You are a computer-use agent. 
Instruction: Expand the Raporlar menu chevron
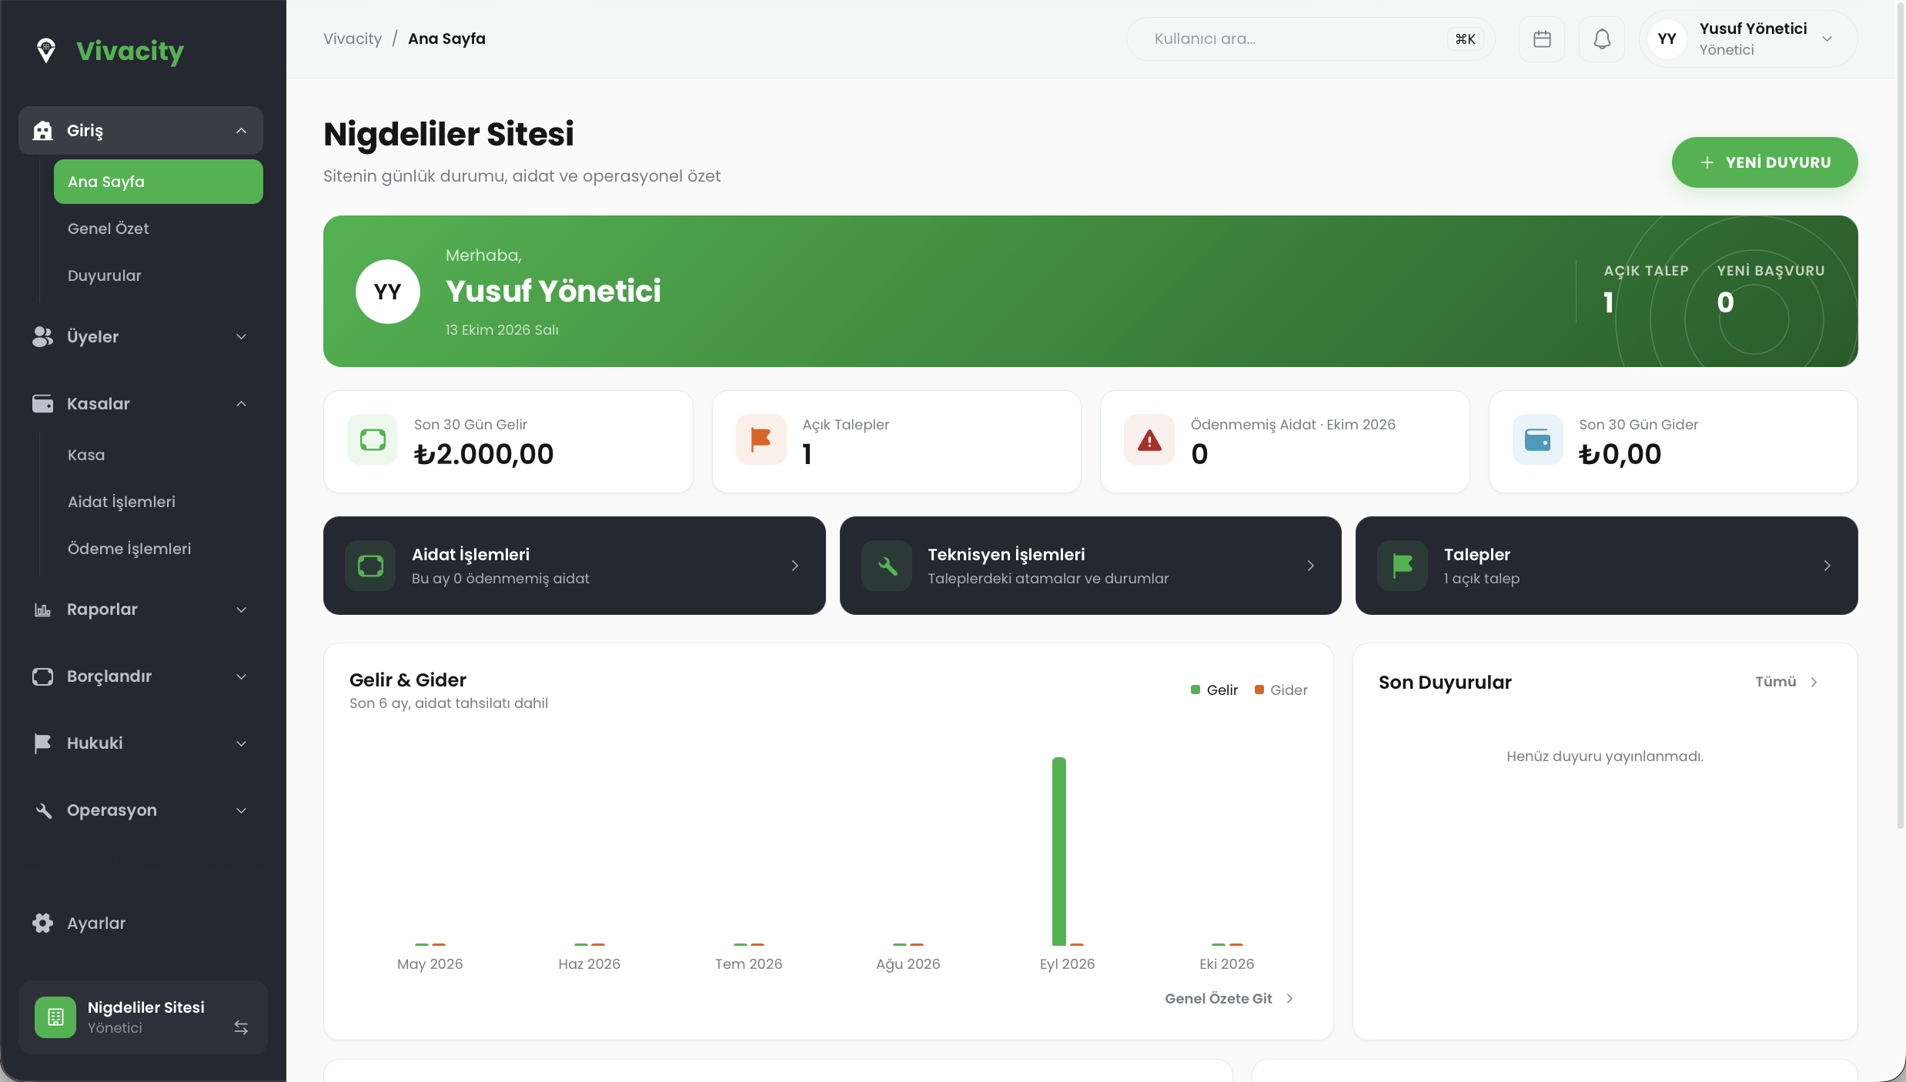[x=241, y=609]
